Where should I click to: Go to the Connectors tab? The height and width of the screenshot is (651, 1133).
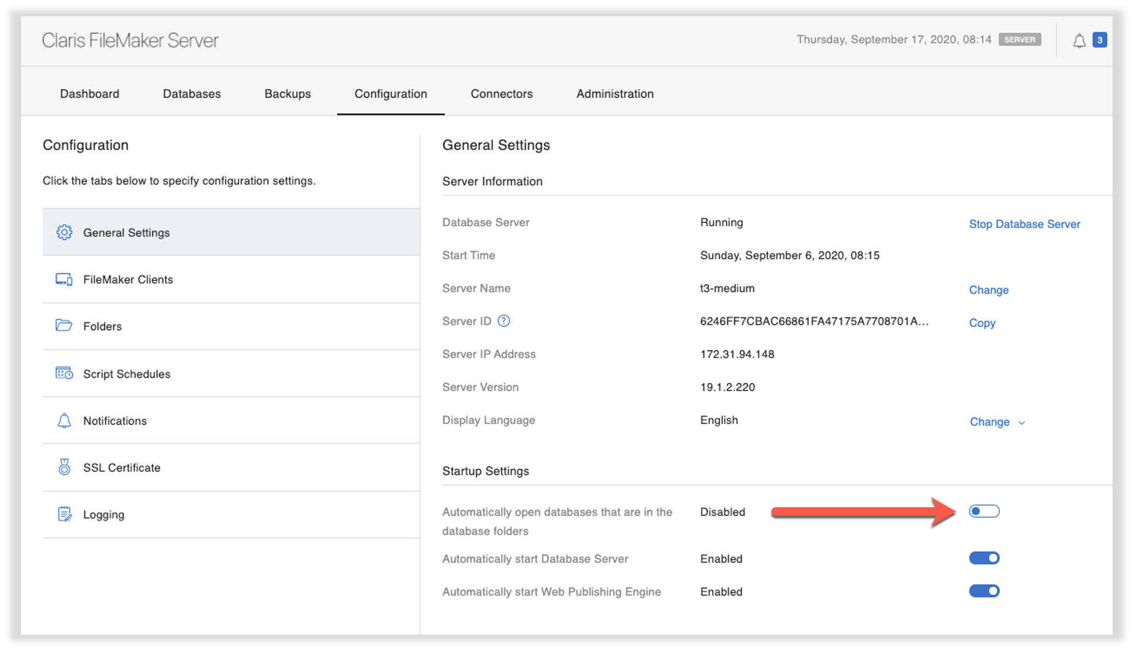501,93
